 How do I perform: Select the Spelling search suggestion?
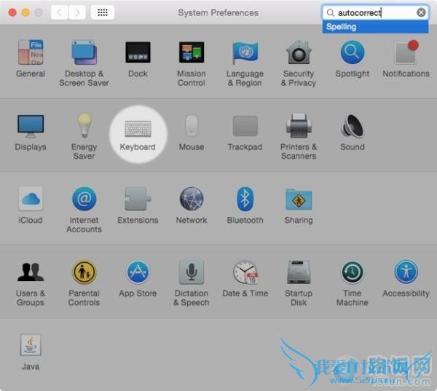(375, 27)
